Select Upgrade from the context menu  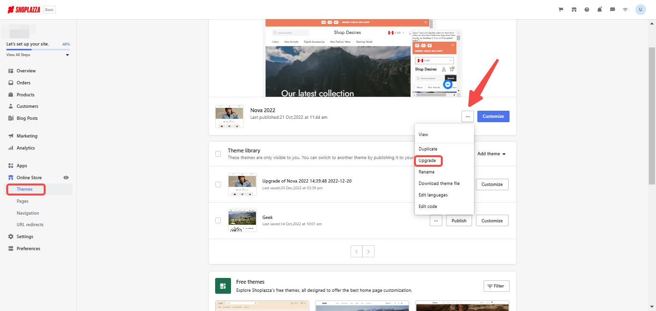pyautogui.click(x=444, y=161)
